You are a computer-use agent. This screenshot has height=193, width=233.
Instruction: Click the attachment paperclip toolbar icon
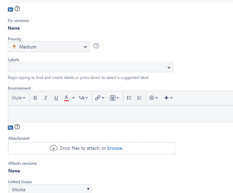(113, 98)
